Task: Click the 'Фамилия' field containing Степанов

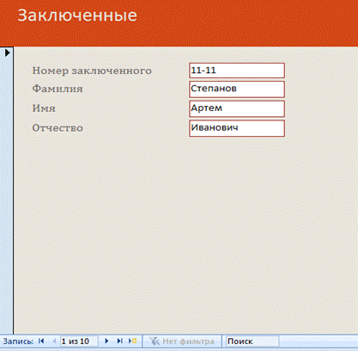Action: pos(237,89)
